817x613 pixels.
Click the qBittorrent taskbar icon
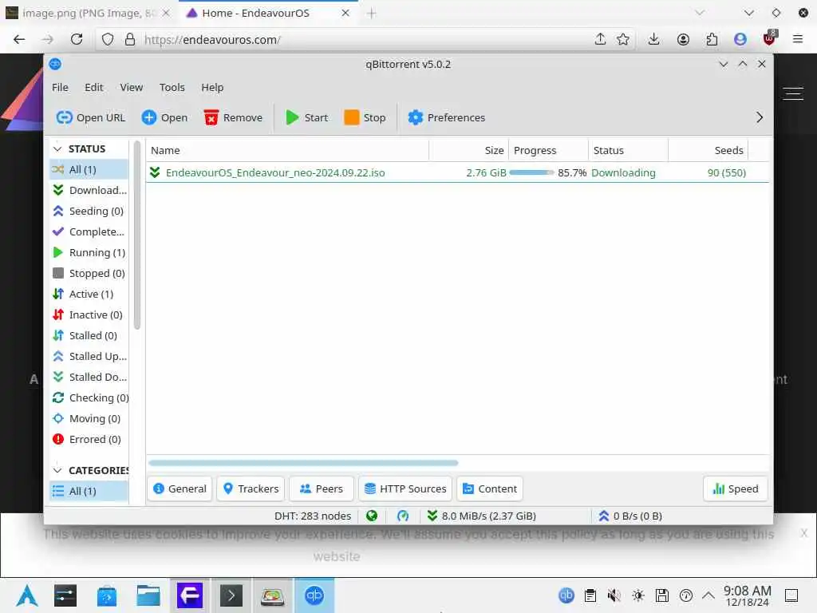[314, 595]
